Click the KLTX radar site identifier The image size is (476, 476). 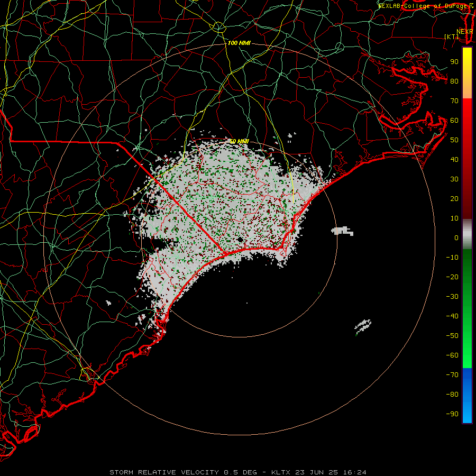[281, 472]
